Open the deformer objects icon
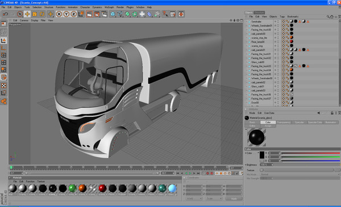This screenshot has height=207, width=341. [x=149, y=14]
